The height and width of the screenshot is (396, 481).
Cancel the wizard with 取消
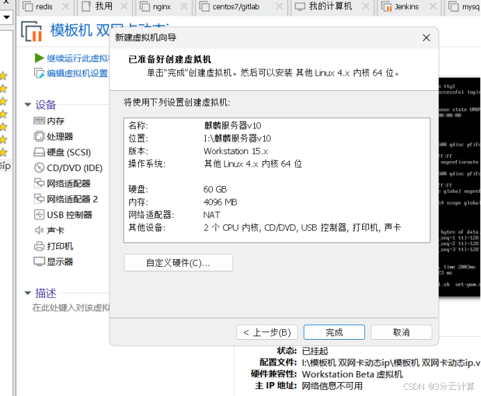pyautogui.click(x=401, y=332)
